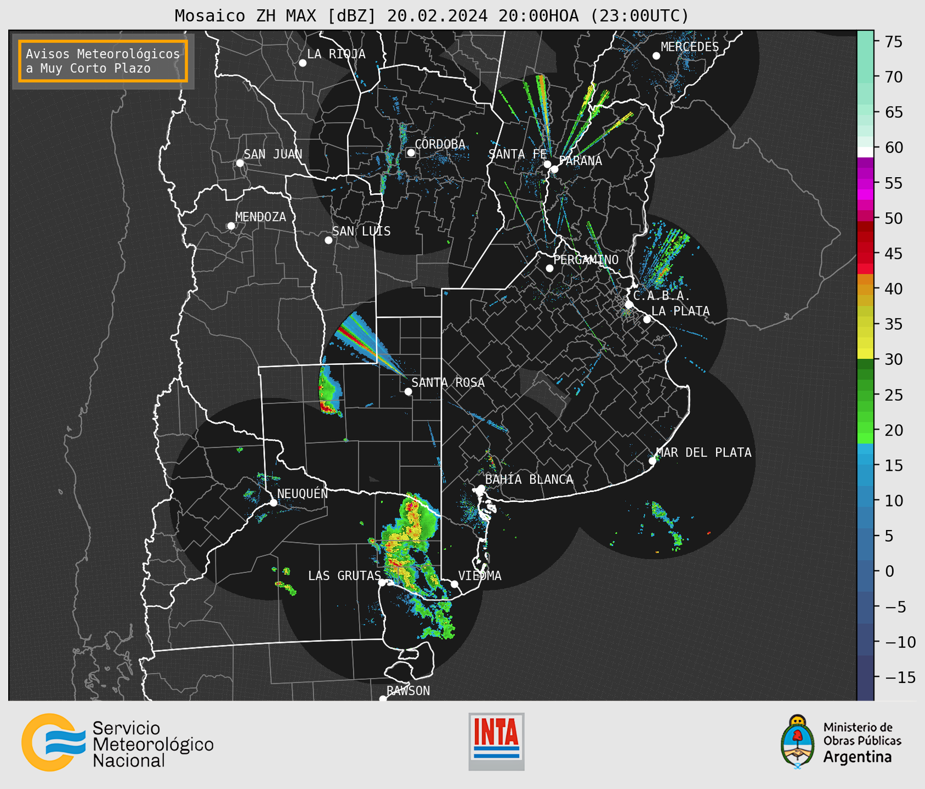Select the Viedma city marker
925x789 pixels.
pos(454,584)
